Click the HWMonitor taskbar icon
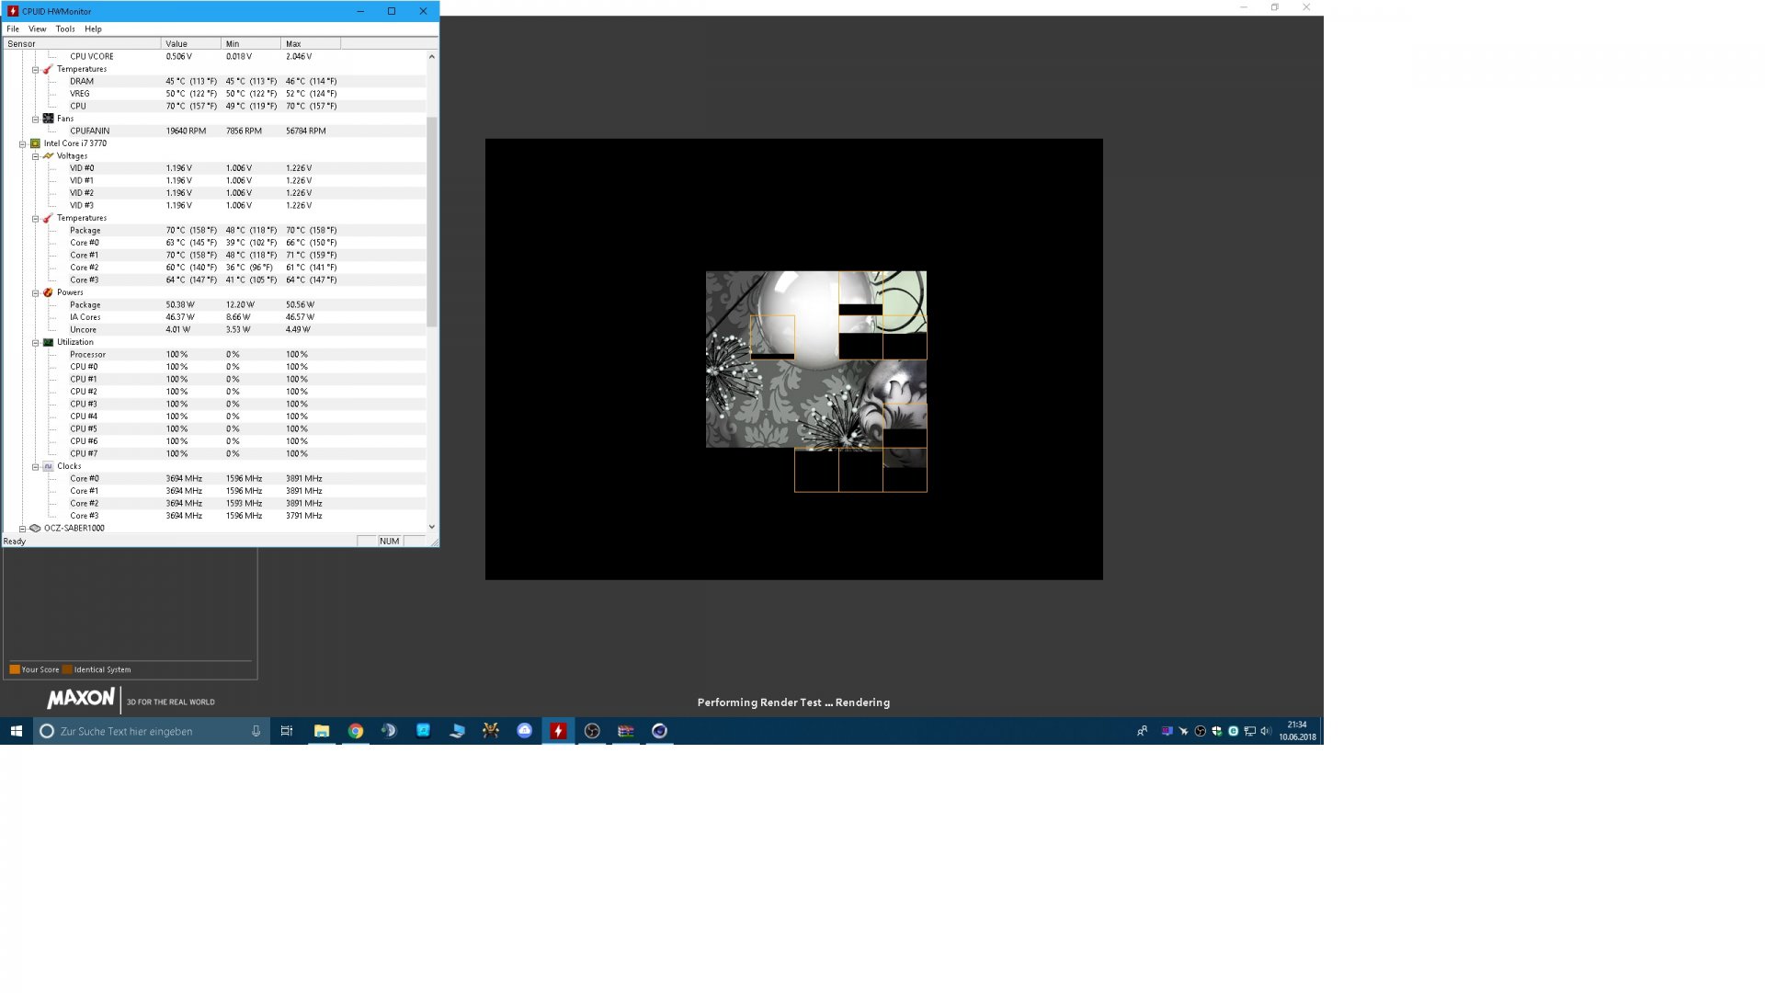The height and width of the screenshot is (993, 1765). (558, 731)
